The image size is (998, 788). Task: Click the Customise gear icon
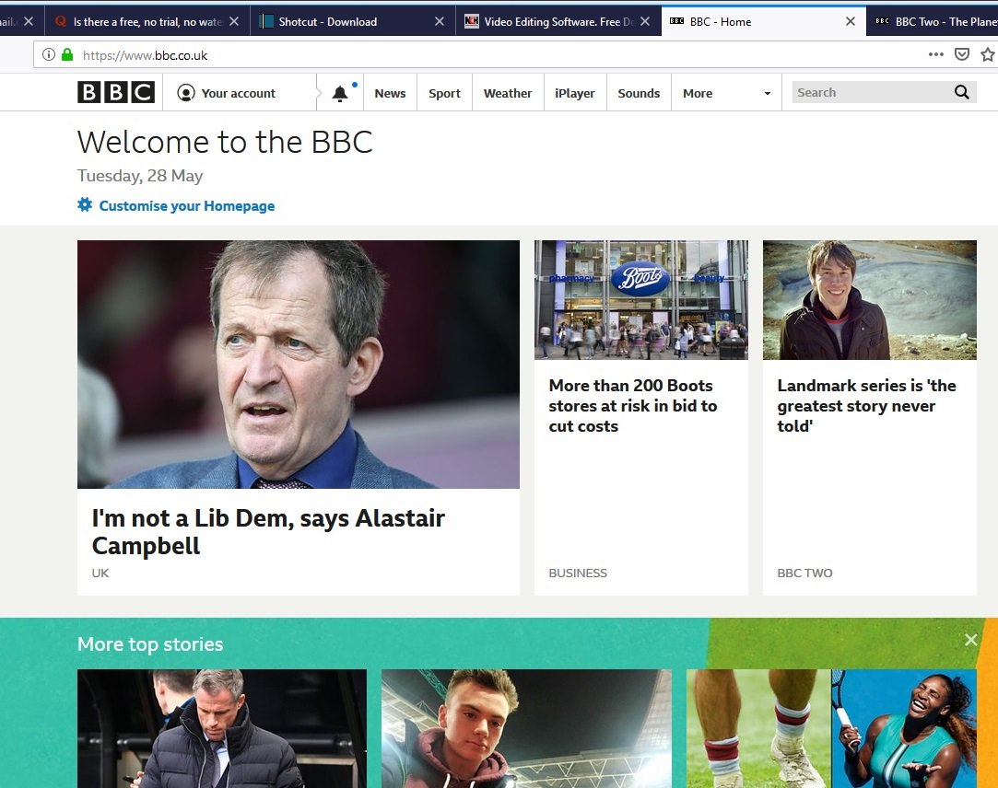tap(85, 204)
